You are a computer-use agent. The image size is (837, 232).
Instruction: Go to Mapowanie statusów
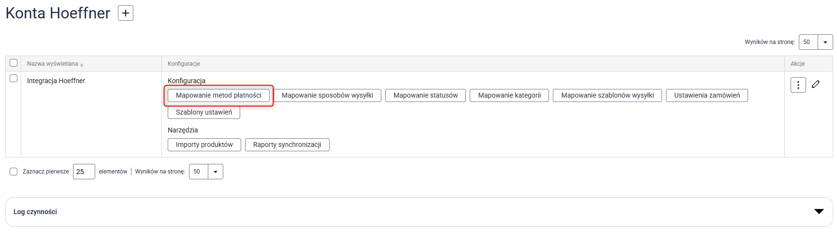pos(425,95)
